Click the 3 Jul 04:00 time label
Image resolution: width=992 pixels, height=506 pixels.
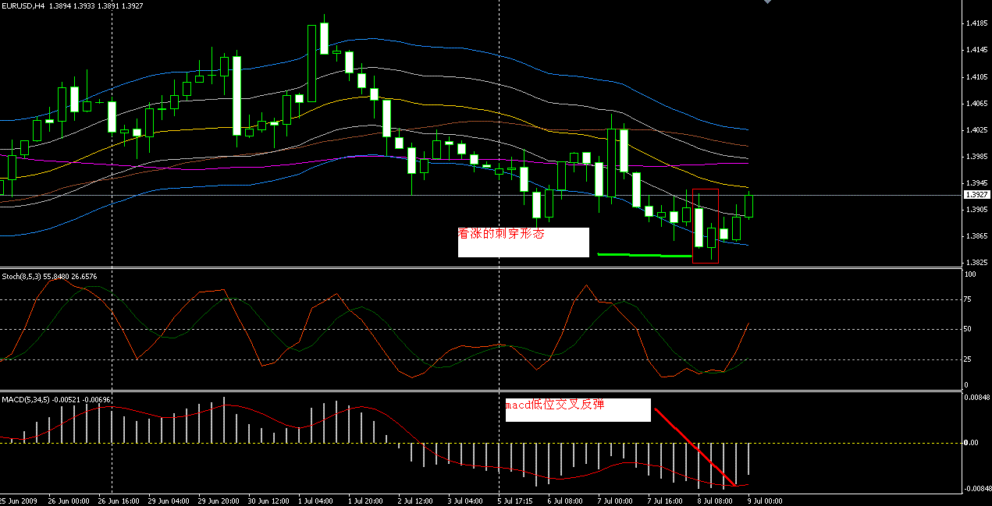[x=466, y=501]
